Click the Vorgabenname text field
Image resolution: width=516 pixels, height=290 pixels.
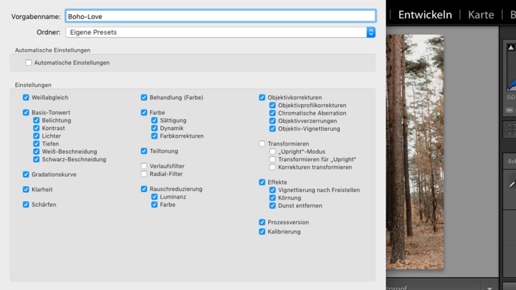(220, 16)
